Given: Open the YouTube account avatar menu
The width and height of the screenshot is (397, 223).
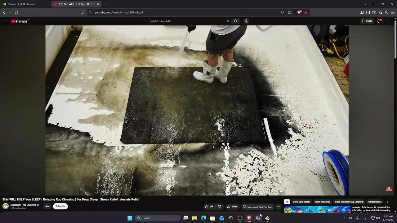Looking at the screenshot, I should (x=388, y=21).
